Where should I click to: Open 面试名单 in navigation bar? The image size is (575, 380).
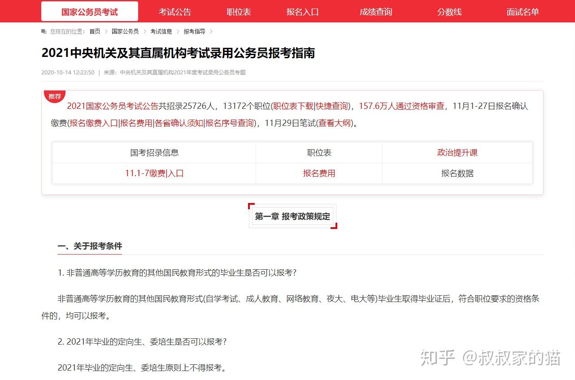523,12
